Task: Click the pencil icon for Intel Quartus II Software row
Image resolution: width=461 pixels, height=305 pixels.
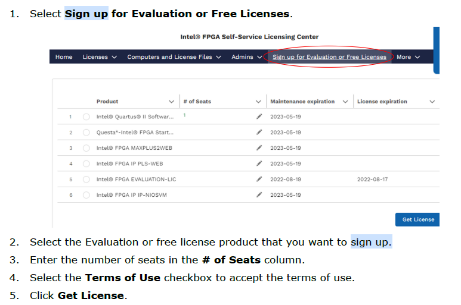Action: coord(259,117)
